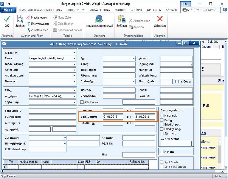Select the SENDUNGS - AUSWAHL tab
The height and width of the screenshot is (179, 228).
point(201,10)
